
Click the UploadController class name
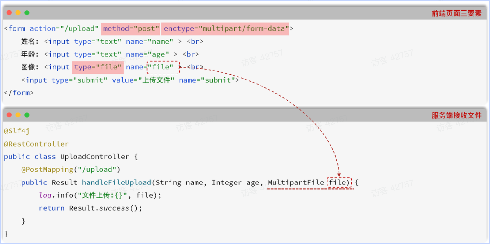coord(94,157)
